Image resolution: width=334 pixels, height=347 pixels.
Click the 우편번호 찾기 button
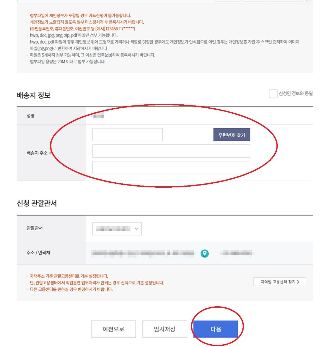pyautogui.click(x=232, y=135)
